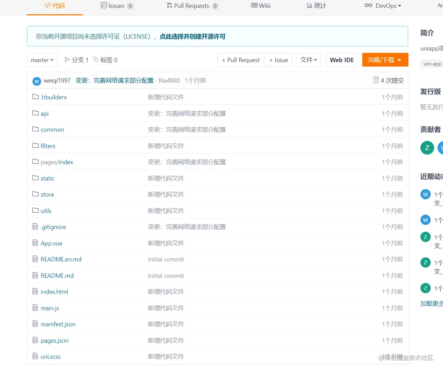443x371 pixels.
Task: Open the main.js file
Action: pyautogui.click(x=50, y=308)
